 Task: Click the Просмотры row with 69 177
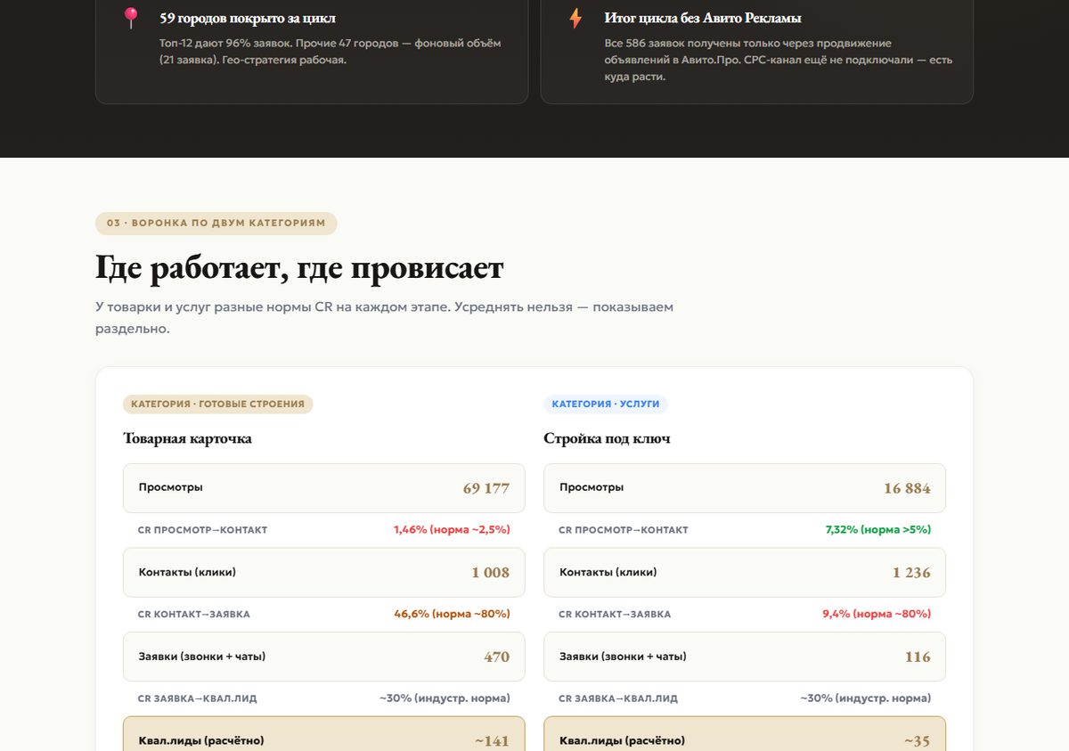pyautogui.click(x=323, y=488)
